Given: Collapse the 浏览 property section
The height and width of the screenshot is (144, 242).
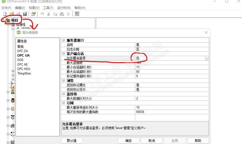Looking at the screenshot, I should click(x=63, y=81).
